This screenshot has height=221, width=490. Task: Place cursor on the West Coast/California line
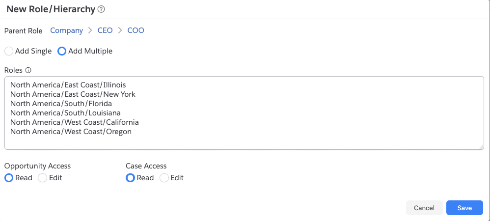click(x=74, y=122)
